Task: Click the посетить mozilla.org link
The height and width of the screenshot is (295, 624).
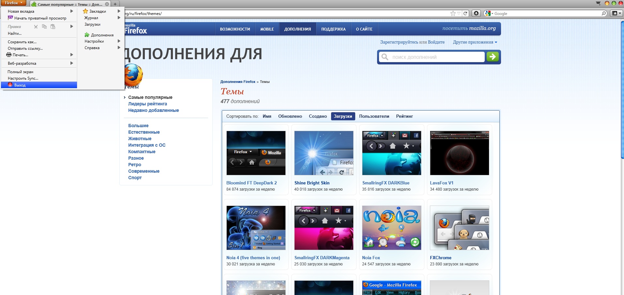Action: 469,28
